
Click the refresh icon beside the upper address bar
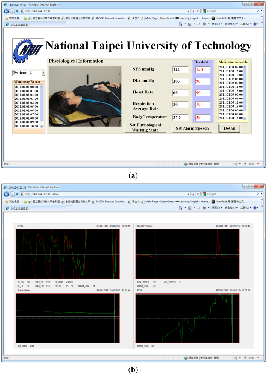(192, 11)
